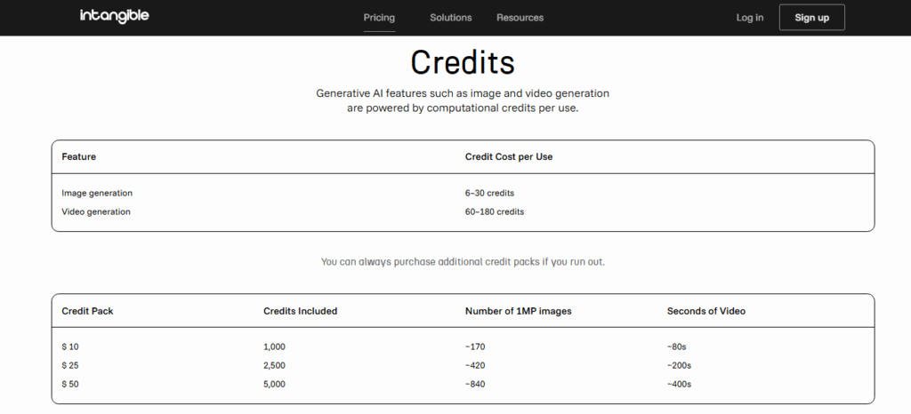The width and height of the screenshot is (911, 414).
Task: Open the Solutions menu
Action: tap(450, 18)
